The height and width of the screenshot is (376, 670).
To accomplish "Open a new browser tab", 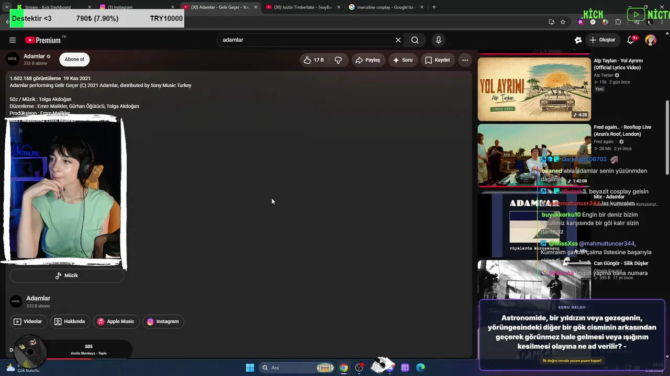I will (x=434, y=7).
